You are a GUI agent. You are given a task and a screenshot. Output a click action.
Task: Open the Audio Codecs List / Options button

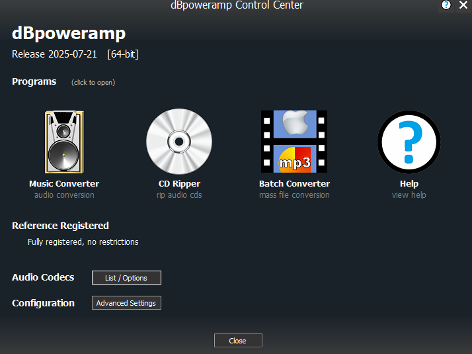click(x=126, y=278)
